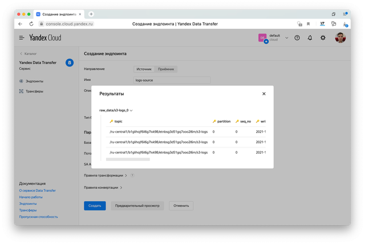Select Источник direction option

(x=144, y=69)
